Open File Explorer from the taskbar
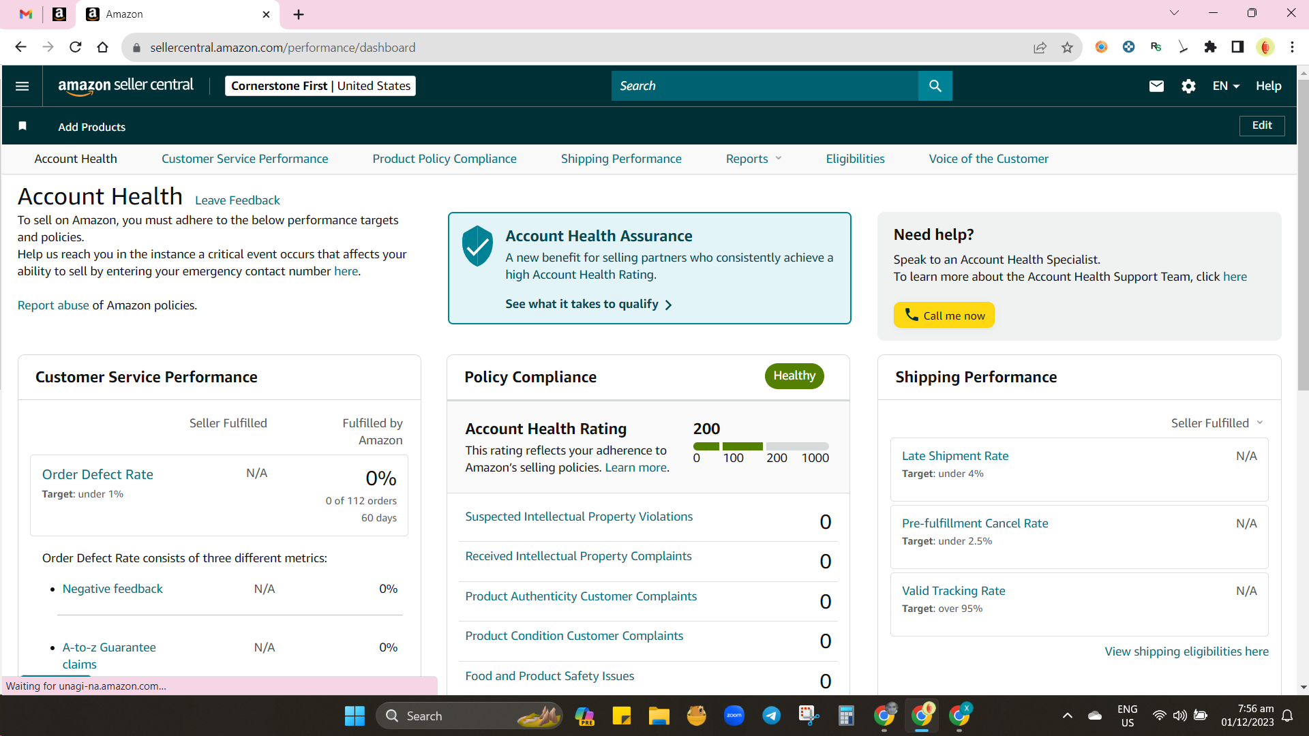The height and width of the screenshot is (736, 1309). 659,716
